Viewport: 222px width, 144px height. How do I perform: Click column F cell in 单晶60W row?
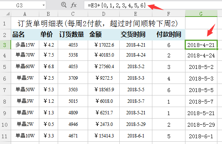pyautogui.click(x=169, y=67)
